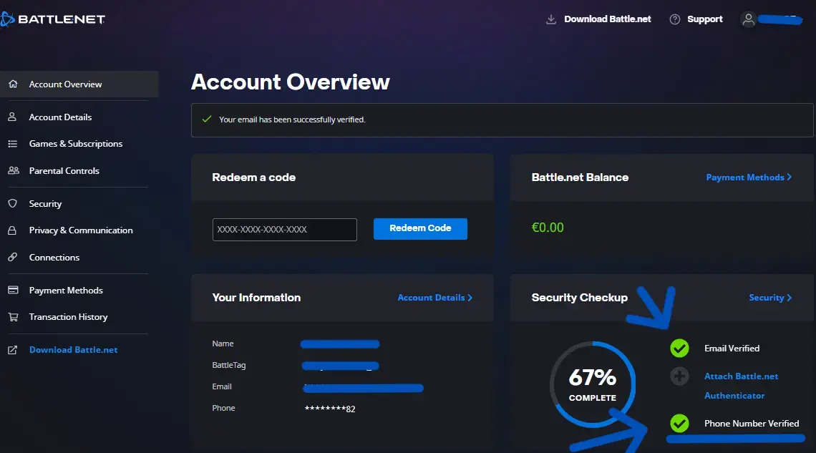This screenshot has height=453, width=816.
Task: Open Parental Controls from the sidebar
Action: [64, 170]
